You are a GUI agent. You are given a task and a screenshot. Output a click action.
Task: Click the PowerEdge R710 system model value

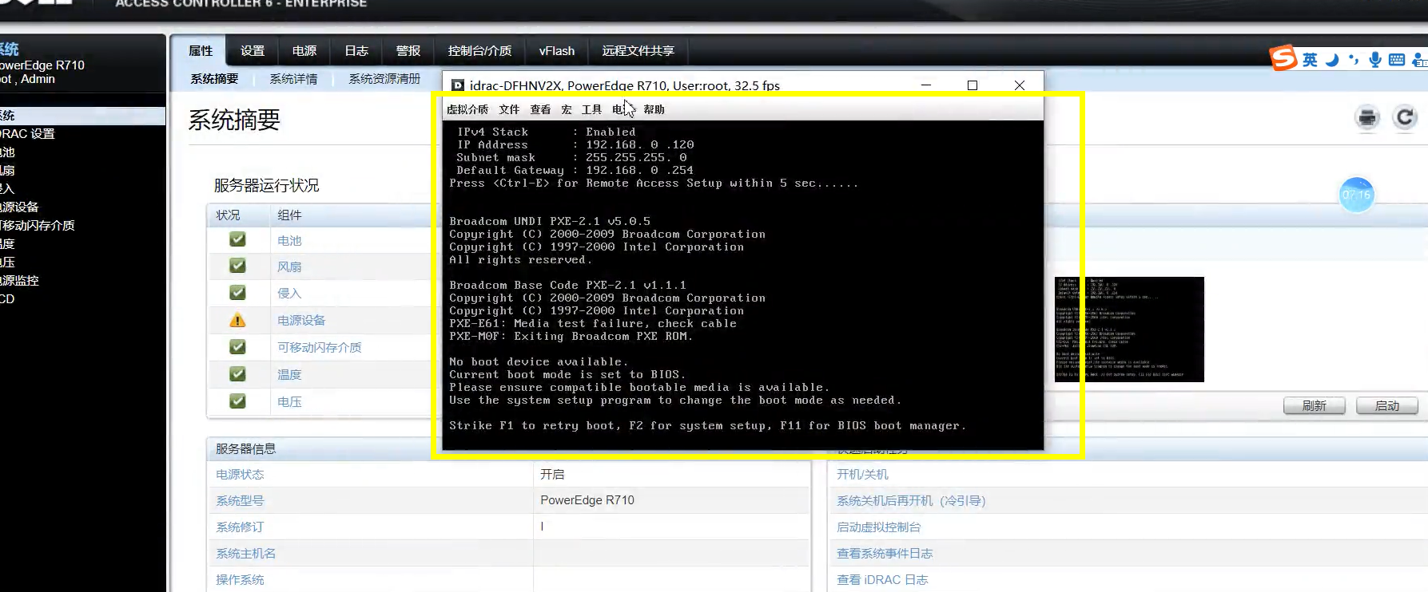pos(587,500)
